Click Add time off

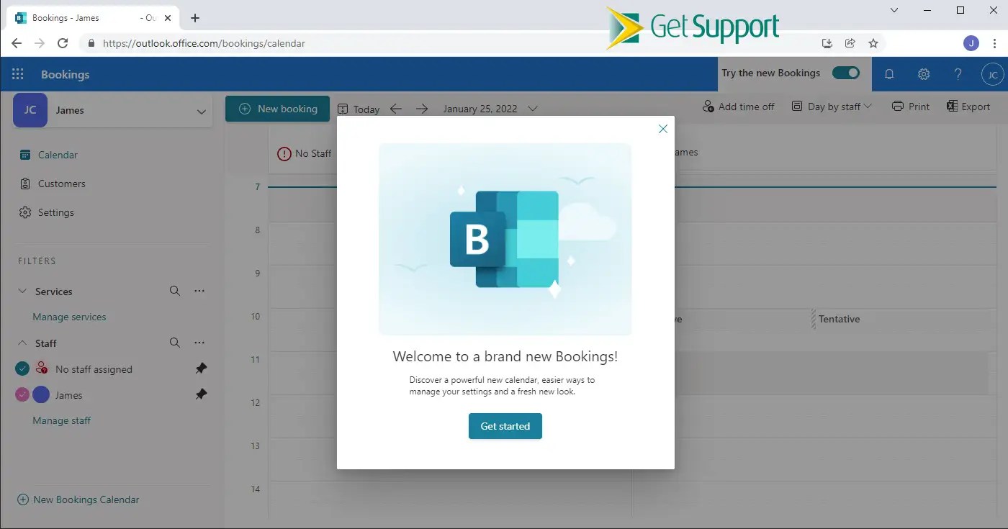tap(739, 107)
